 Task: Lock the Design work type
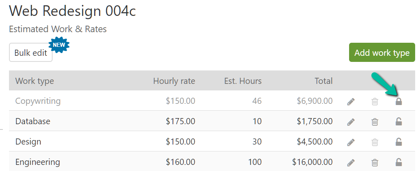[399, 142]
